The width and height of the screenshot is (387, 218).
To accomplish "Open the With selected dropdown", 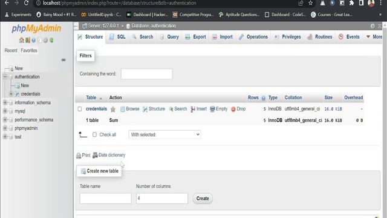I will coord(164,134).
